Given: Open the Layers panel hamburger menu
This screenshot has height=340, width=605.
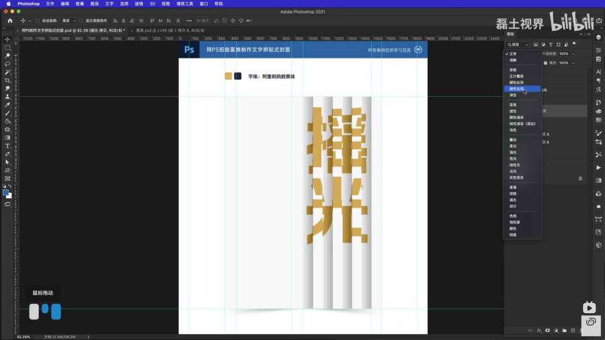Looking at the screenshot, I should (589, 34).
